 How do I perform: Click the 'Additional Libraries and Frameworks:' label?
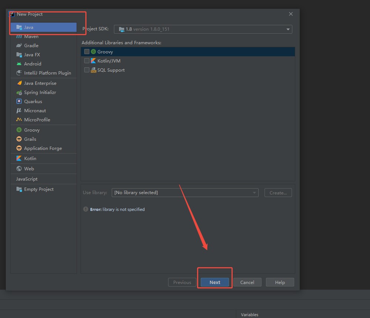click(121, 42)
